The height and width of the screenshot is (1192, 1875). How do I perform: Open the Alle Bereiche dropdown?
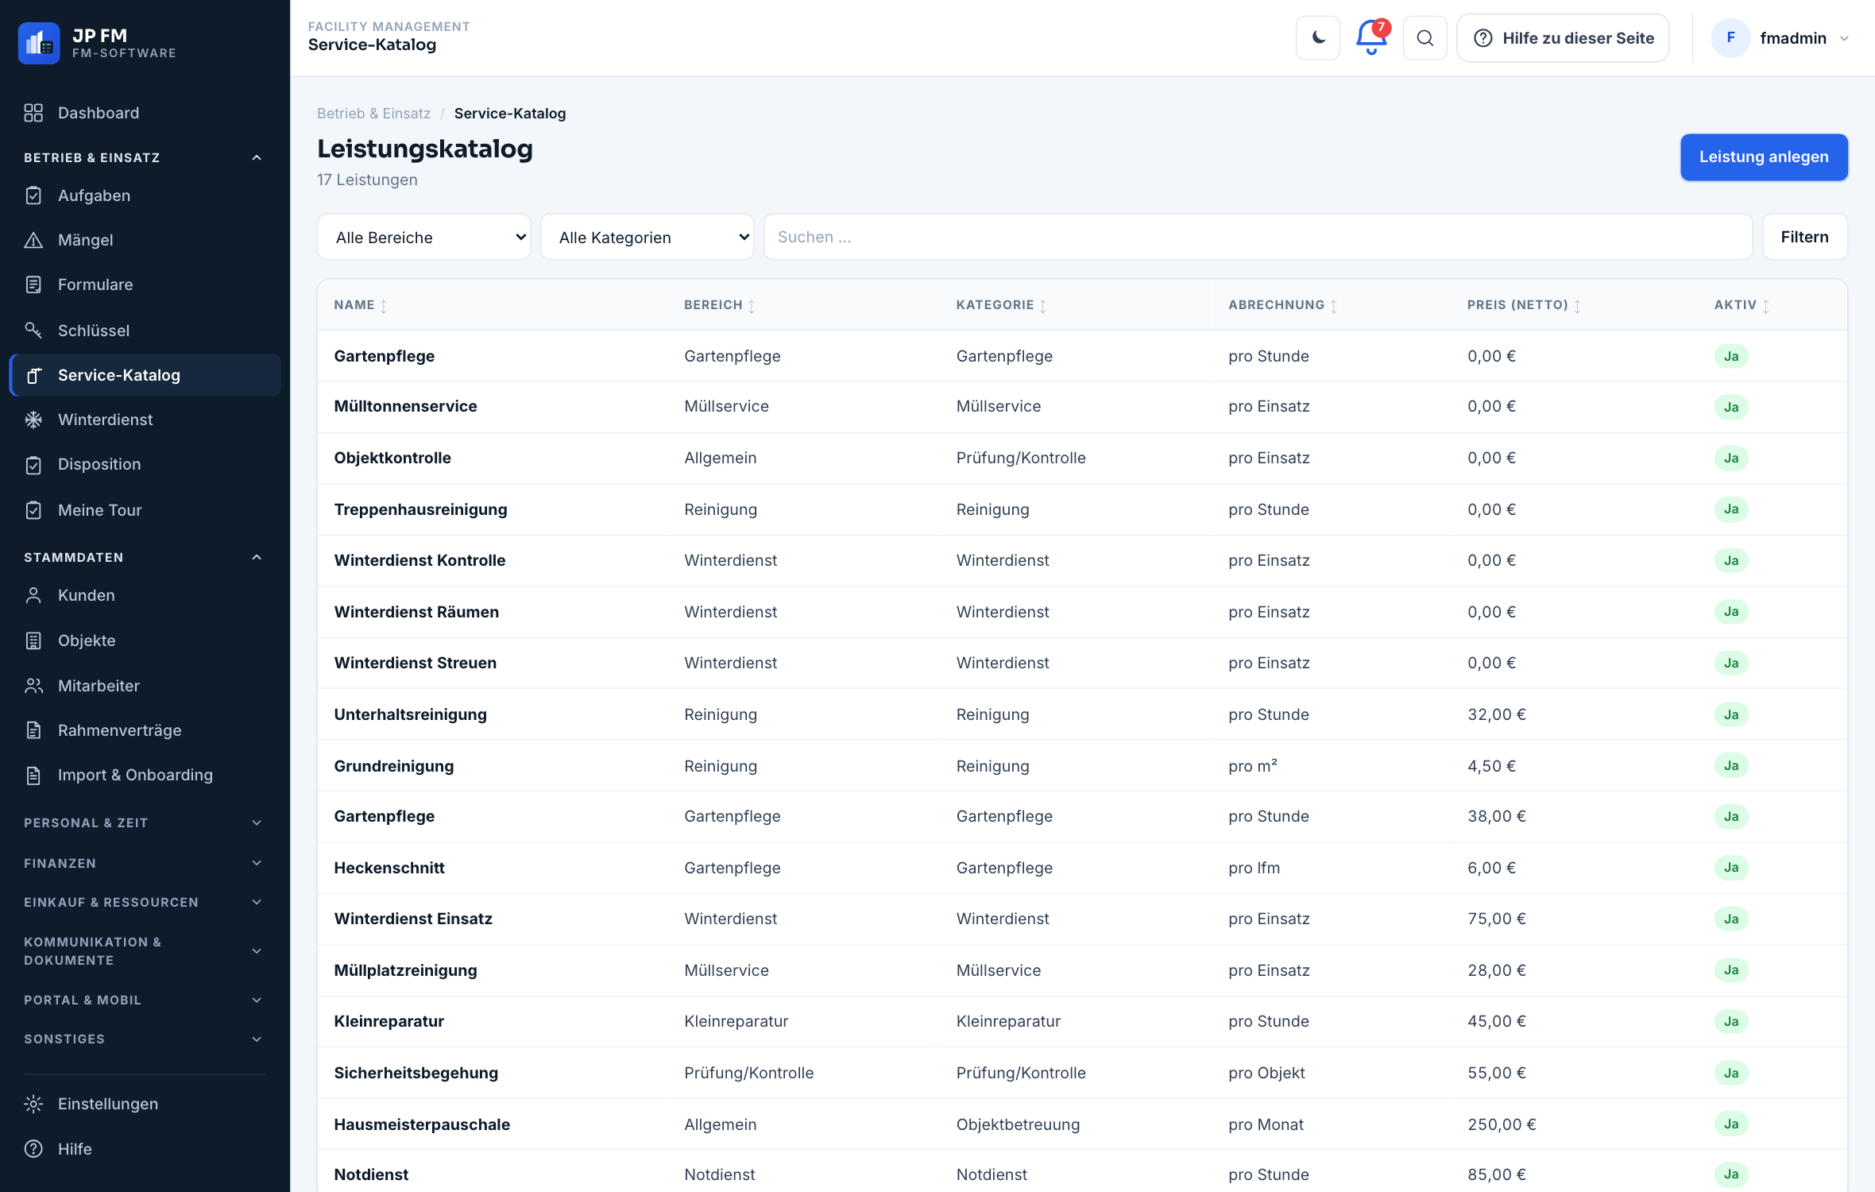pyautogui.click(x=424, y=237)
